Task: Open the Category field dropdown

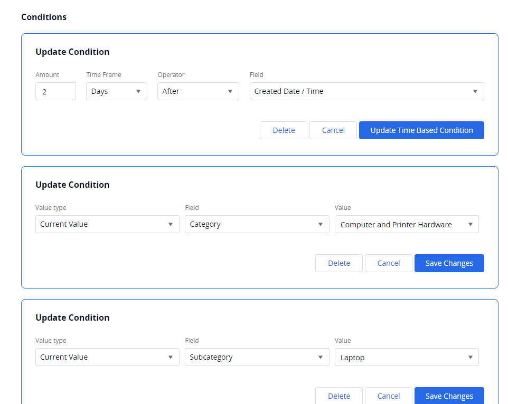Action: 257,224
